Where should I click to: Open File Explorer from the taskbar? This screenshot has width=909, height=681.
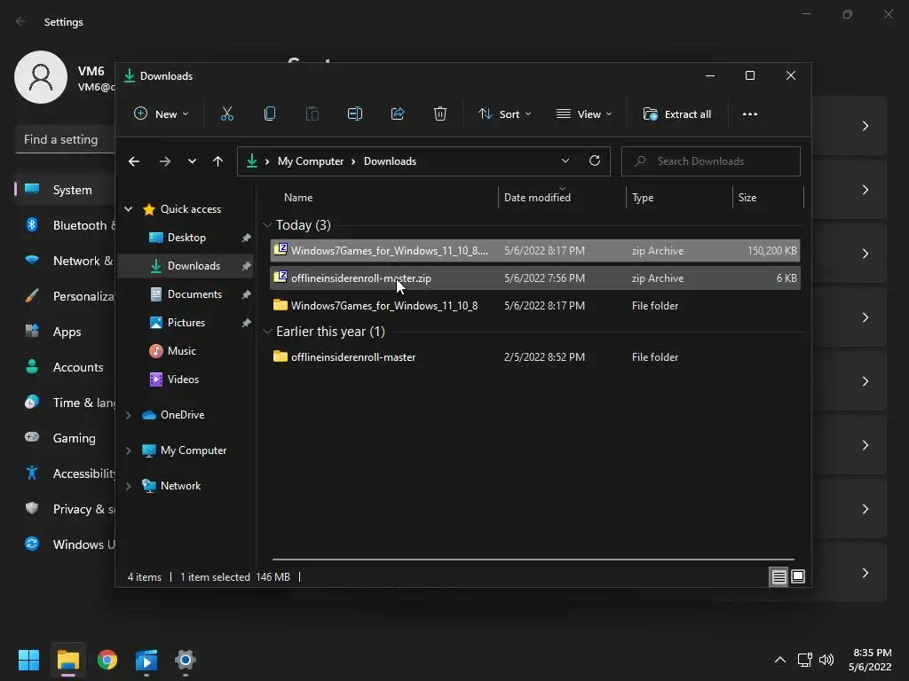point(67,660)
